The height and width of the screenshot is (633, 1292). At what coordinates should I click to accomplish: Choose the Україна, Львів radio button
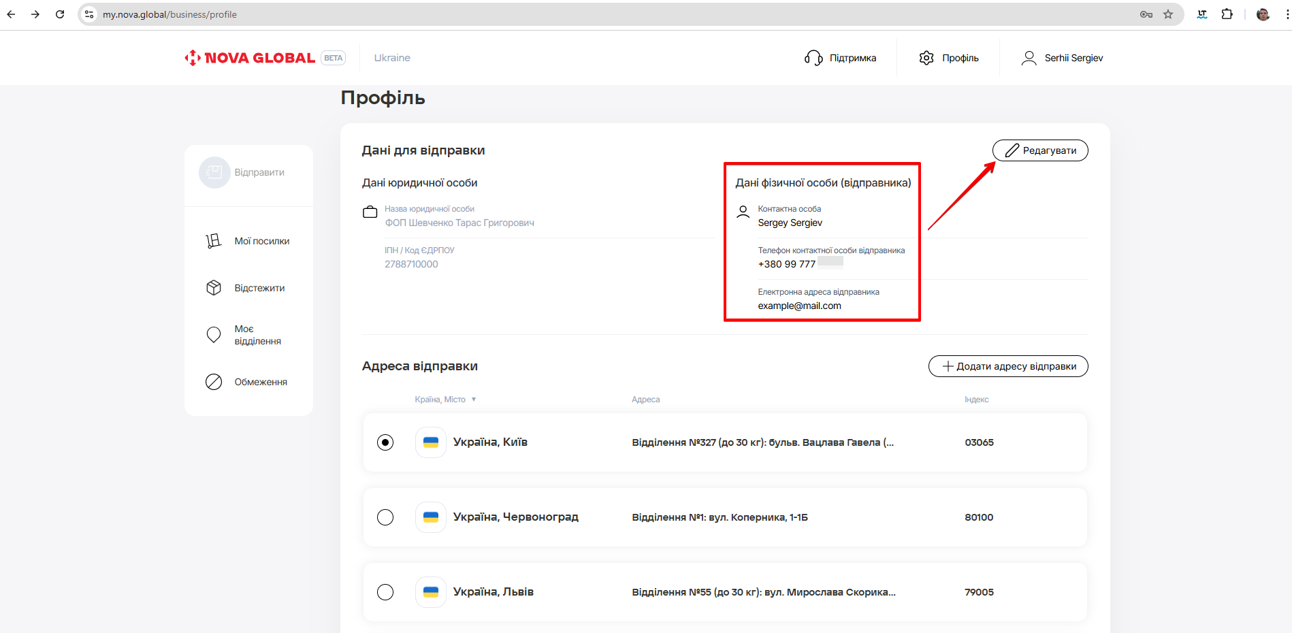coord(385,592)
